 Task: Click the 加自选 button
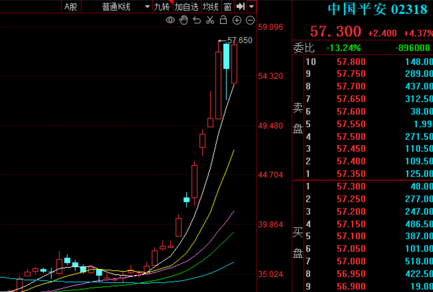[186, 7]
